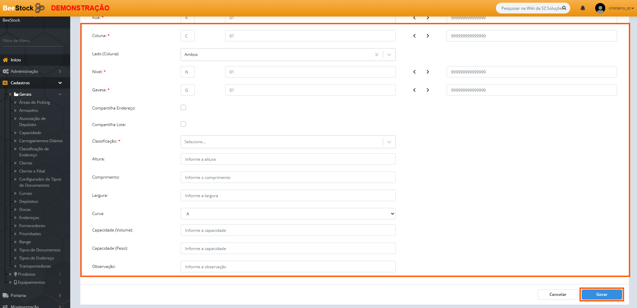Open the Classificação dropdown

288,142
